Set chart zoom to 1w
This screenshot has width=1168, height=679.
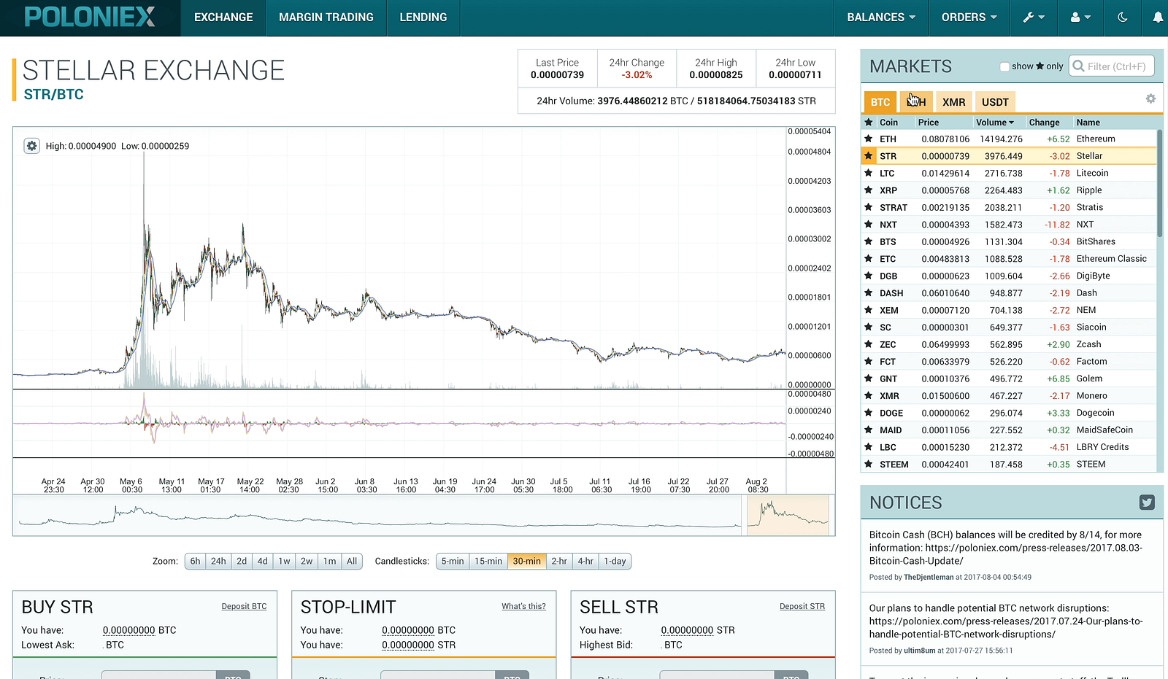(284, 561)
